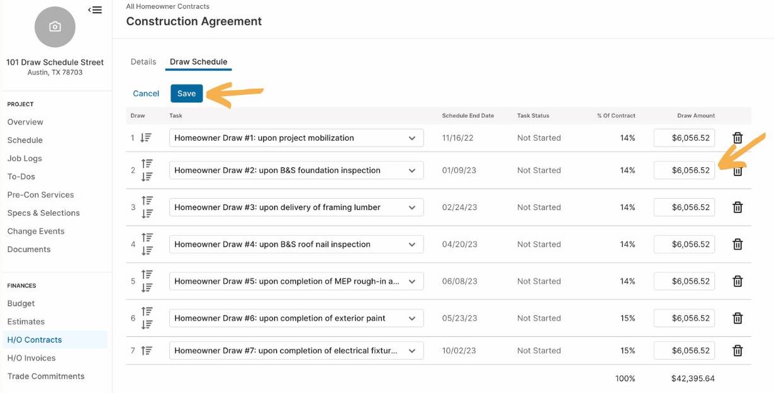Move Draw #4 down with arrow icon
The height and width of the screenshot is (393, 774).
click(x=147, y=251)
